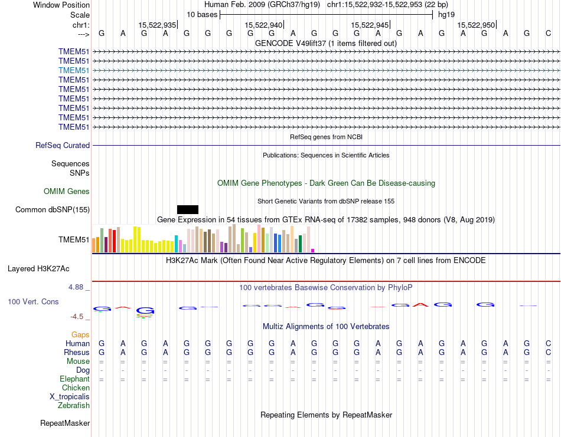Open RefSeq genes from NCBI track title
This screenshot has height=437, width=561.
click(326, 137)
